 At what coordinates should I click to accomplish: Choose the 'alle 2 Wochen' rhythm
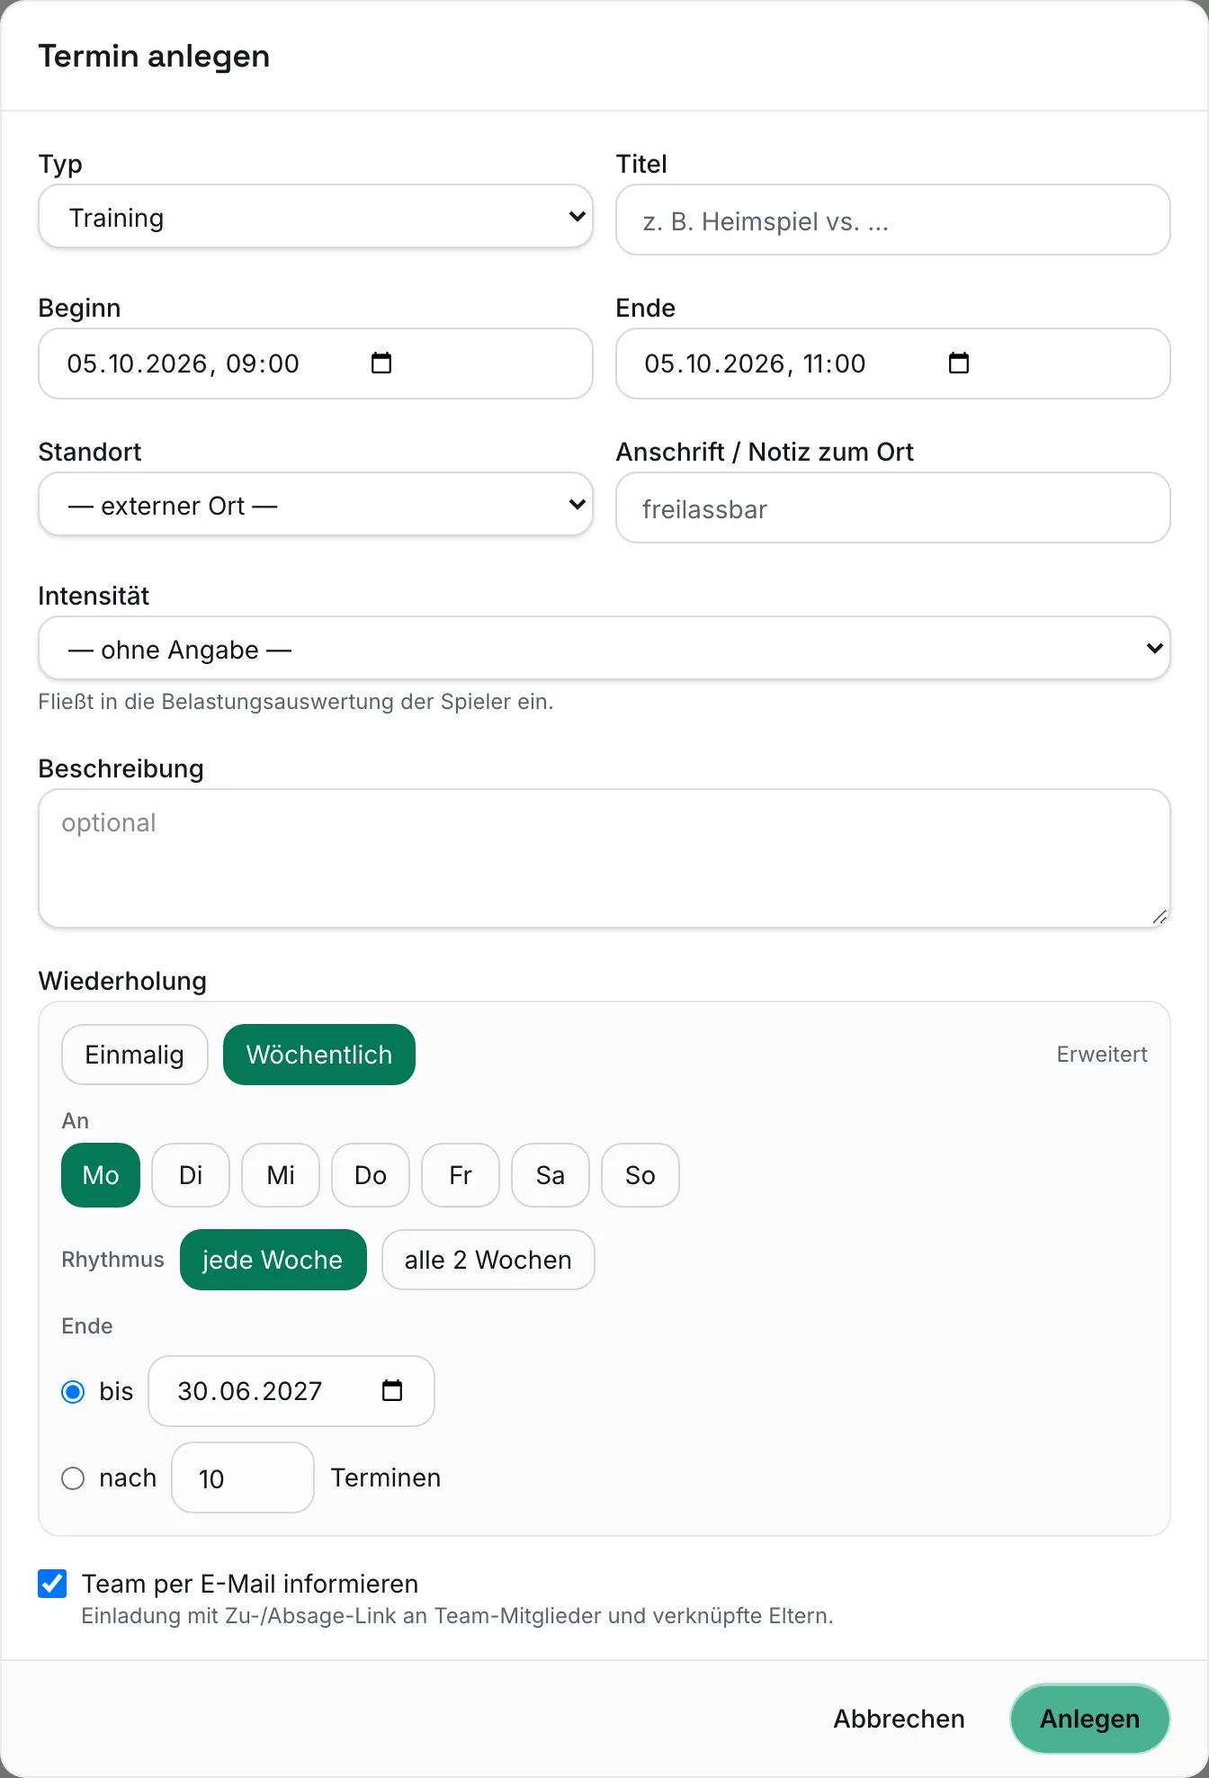tap(488, 1260)
